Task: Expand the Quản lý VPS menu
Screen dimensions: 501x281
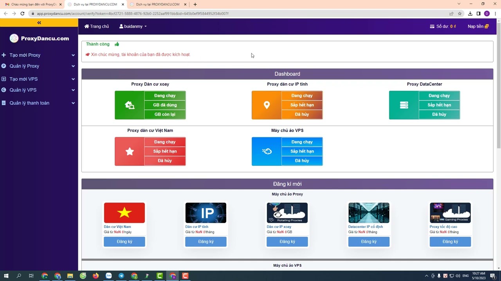Action: (38, 90)
